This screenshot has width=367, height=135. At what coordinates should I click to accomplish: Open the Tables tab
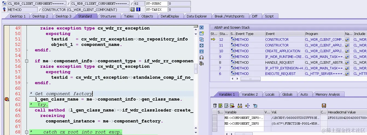click(129, 16)
